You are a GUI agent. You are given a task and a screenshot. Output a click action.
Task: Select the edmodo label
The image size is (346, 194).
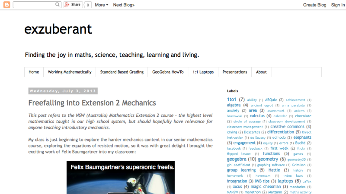[x=279, y=138]
